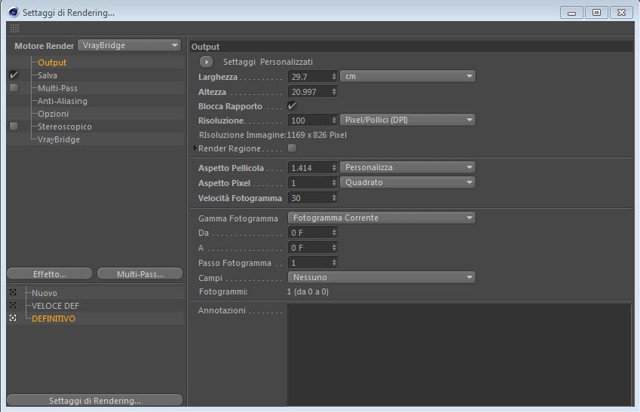Click the Cinema 4D application icon in title bar
The image size is (640, 412).
[14, 12]
